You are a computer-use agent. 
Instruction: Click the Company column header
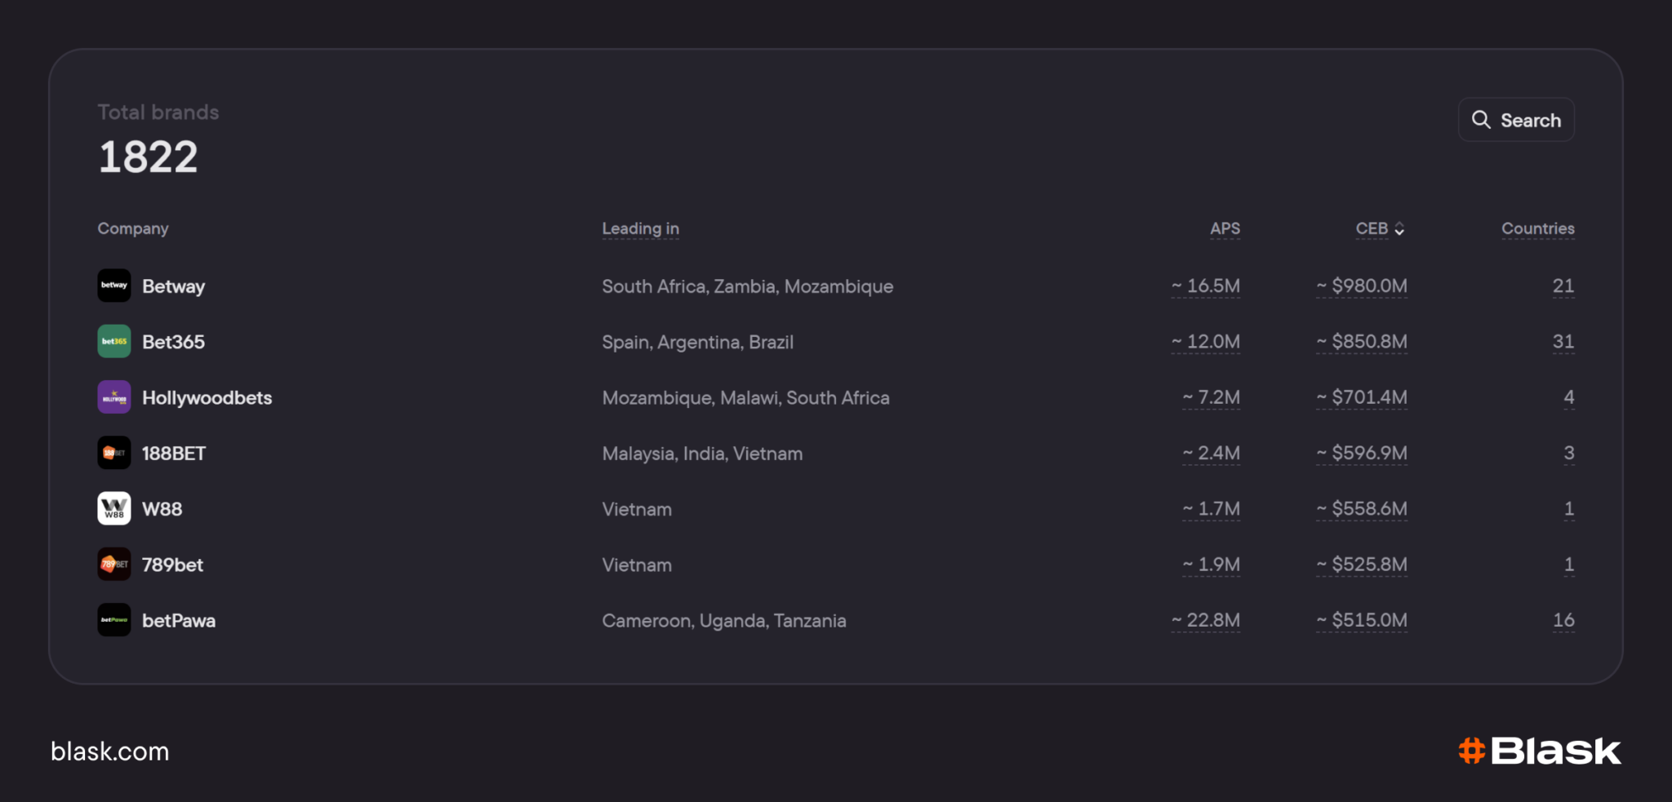tap(133, 229)
